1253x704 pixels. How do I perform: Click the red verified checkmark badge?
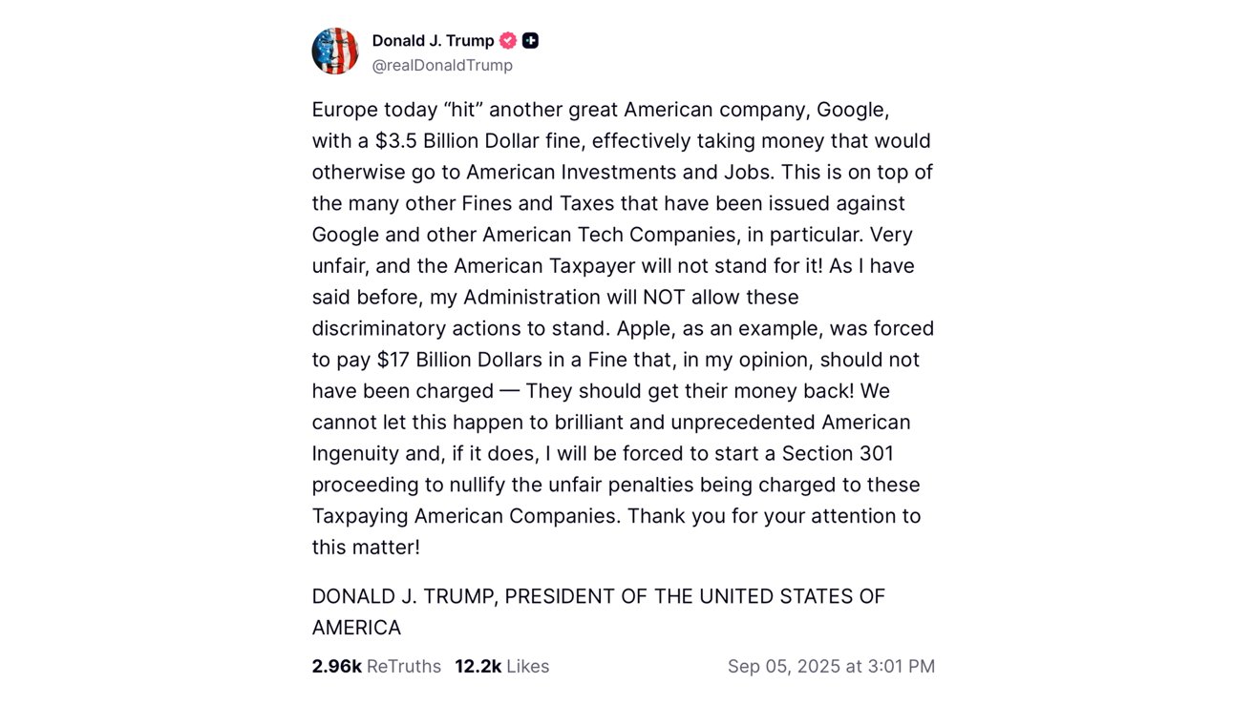pyautogui.click(x=508, y=40)
